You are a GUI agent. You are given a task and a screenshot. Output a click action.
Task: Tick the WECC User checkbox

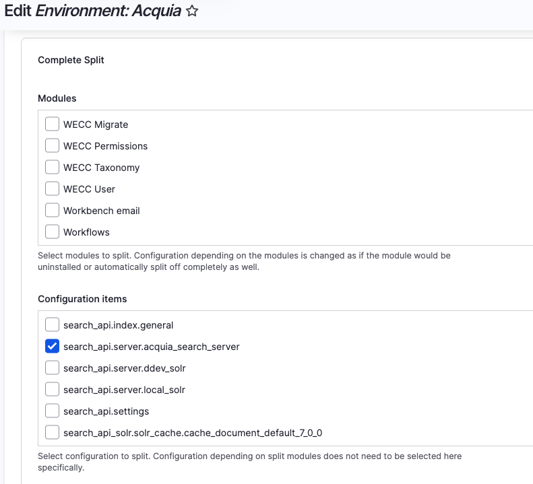(52, 188)
